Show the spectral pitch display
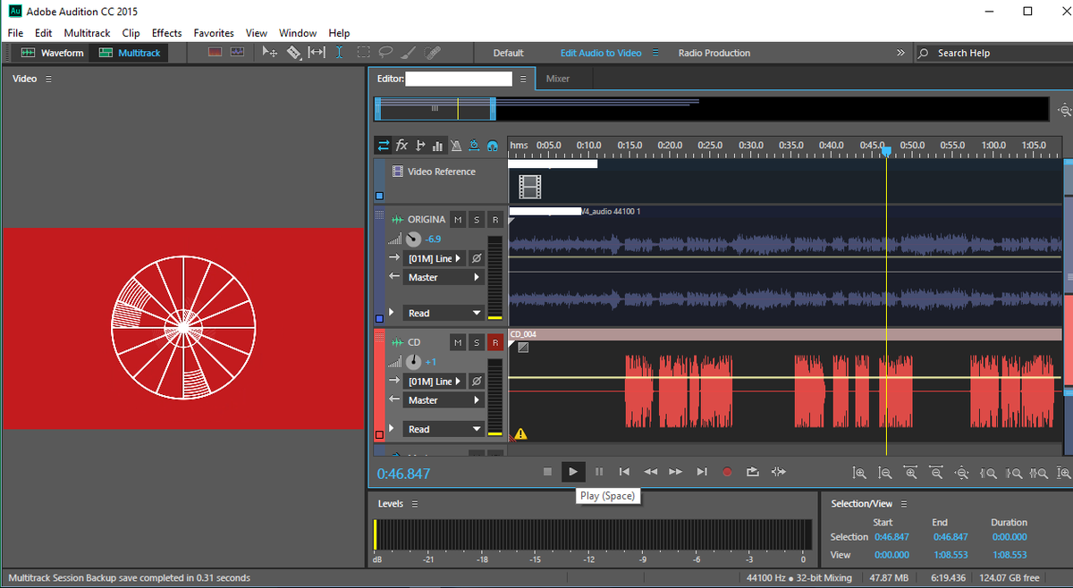This screenshot has height=588, width=1073. [237, 53]
